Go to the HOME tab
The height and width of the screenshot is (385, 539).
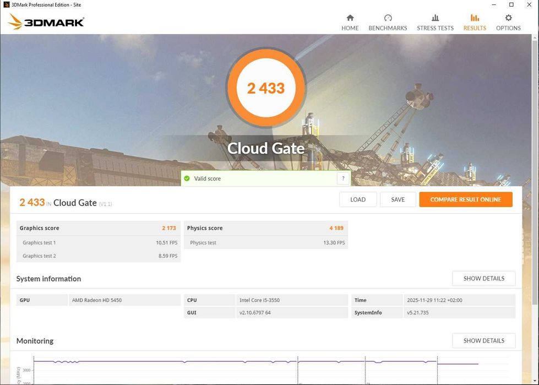[x=350, y=23]
